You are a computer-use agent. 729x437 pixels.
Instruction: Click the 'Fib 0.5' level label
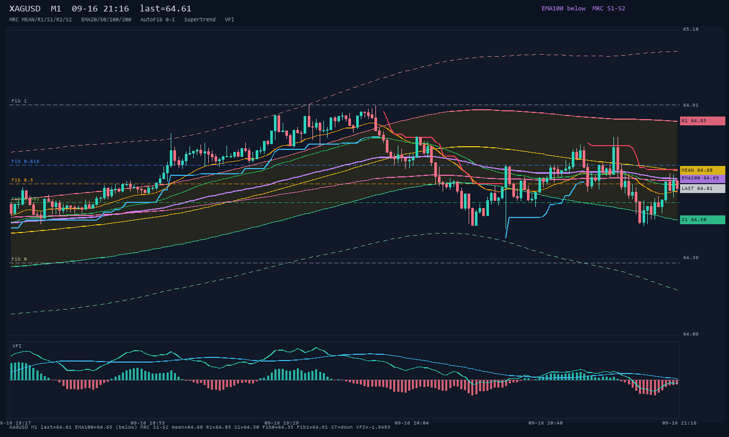(22, 180)
